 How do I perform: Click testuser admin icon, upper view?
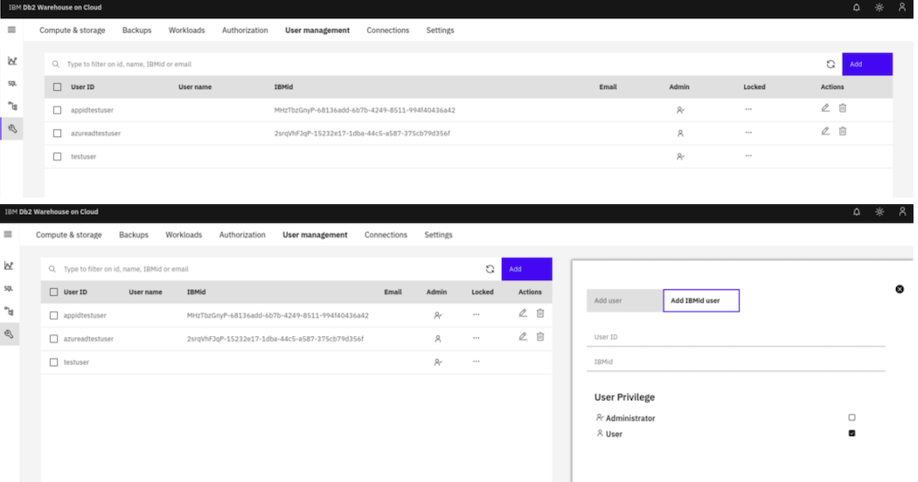(x=680, y=157)
